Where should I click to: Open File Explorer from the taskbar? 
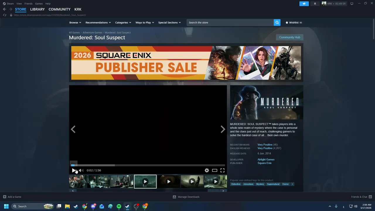[x=67, y=206]
